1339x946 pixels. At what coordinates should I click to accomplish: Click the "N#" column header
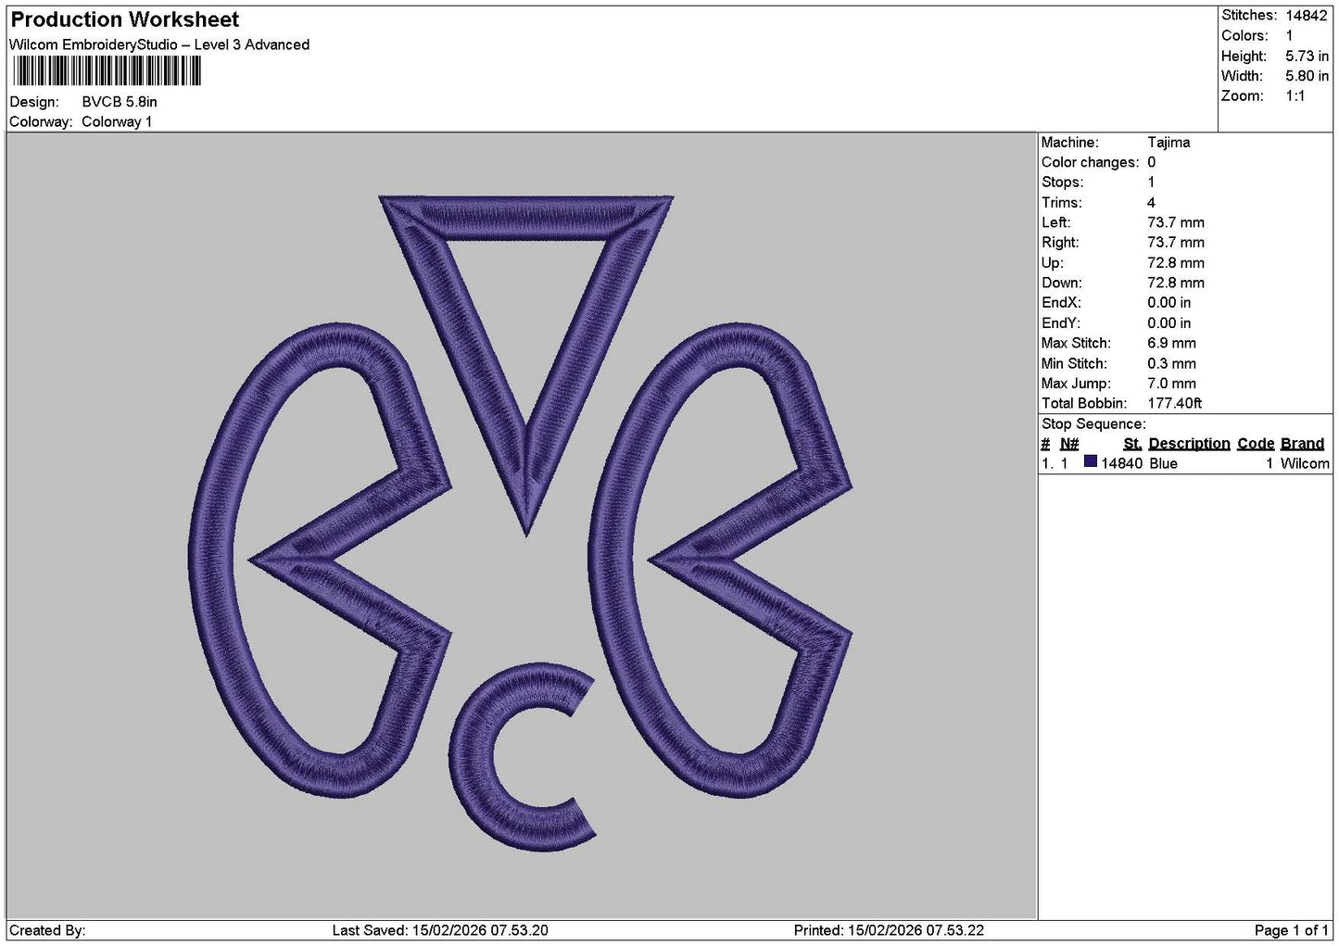(1069, 444)
